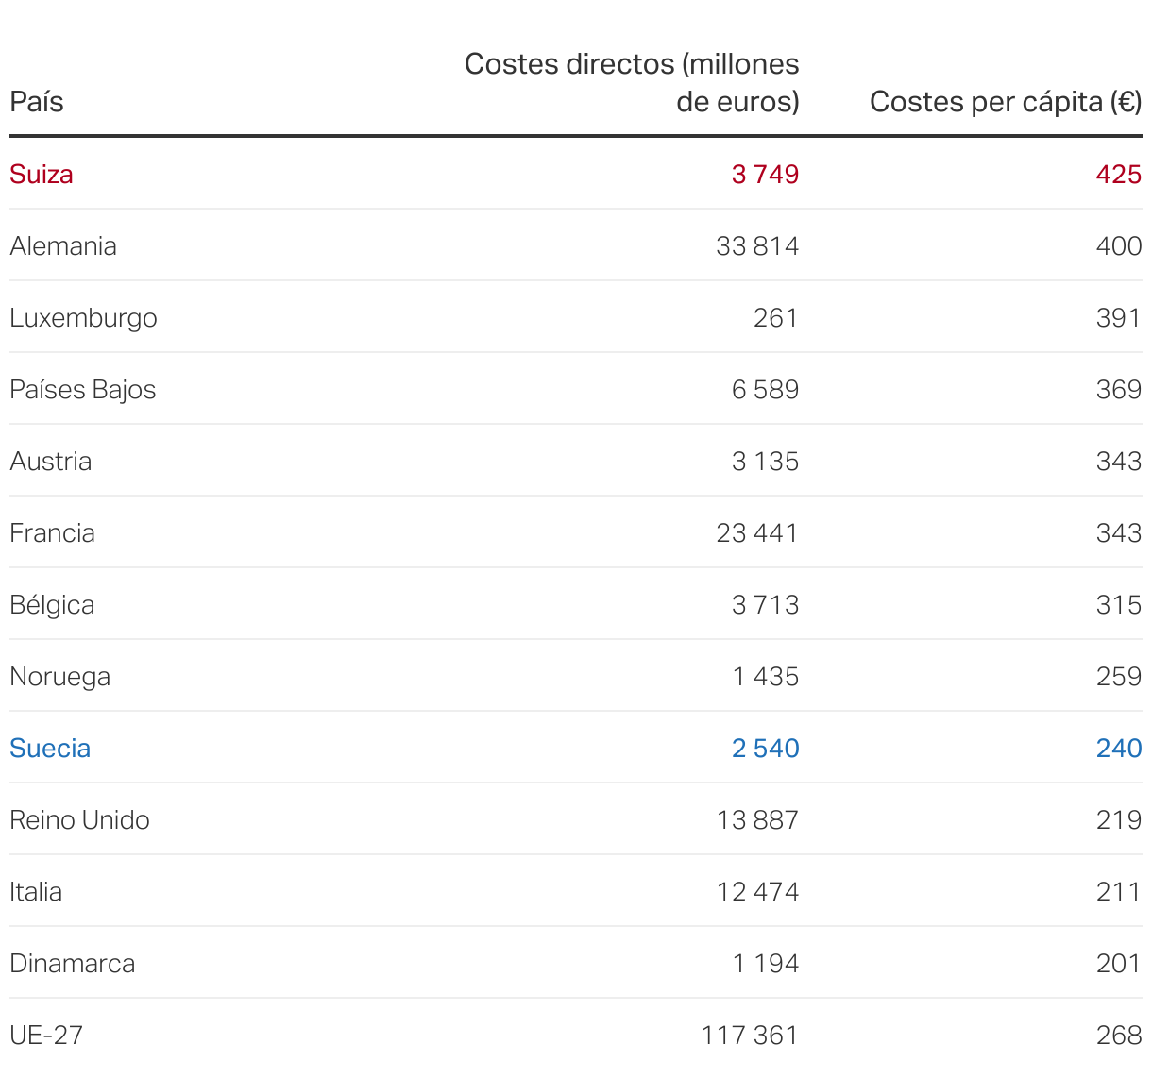Click the Austria country cell

[x=51, y=462]
